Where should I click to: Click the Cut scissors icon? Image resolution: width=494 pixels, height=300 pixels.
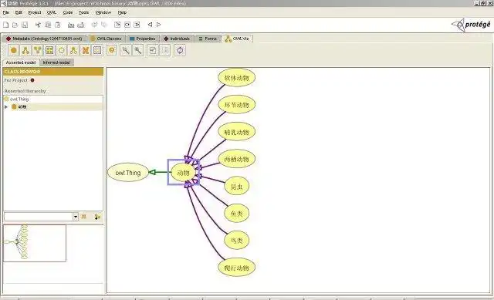click(38, 25)
